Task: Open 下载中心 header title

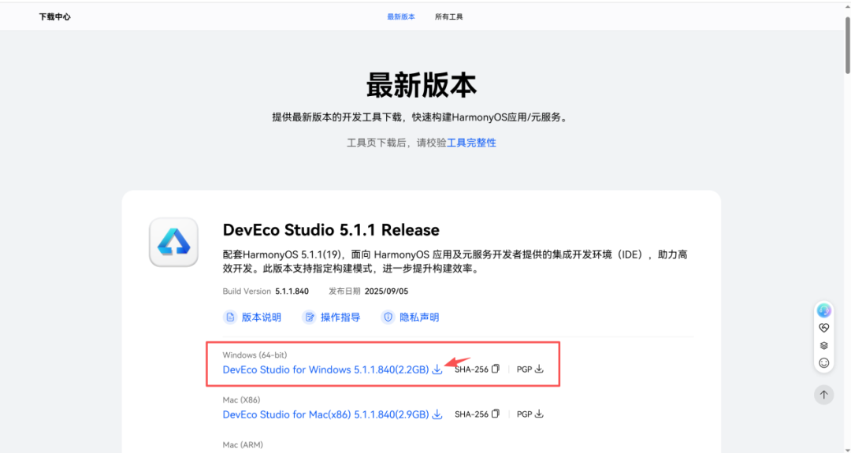Action: click(x=55, y=17)
